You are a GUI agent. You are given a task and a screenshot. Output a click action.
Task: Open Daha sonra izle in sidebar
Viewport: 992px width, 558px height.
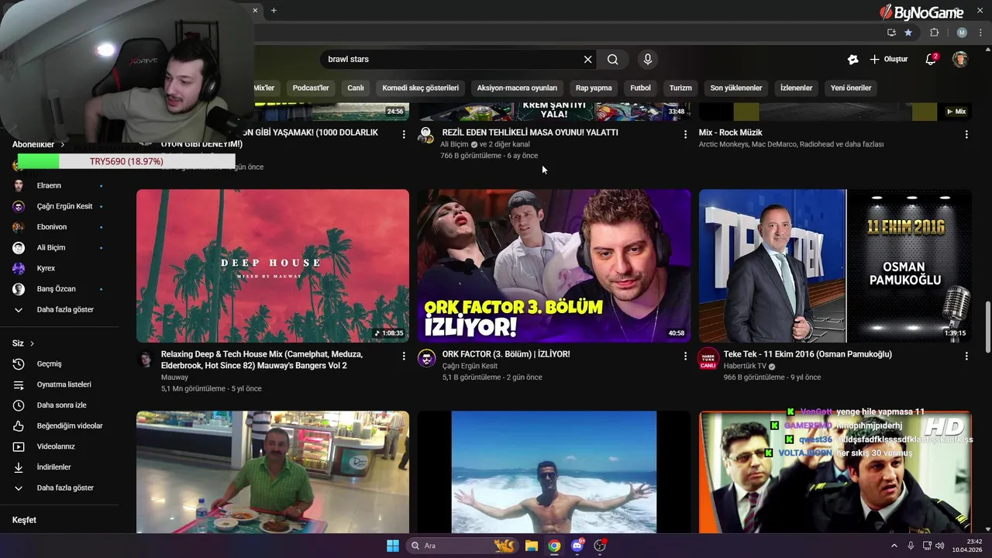60,405
